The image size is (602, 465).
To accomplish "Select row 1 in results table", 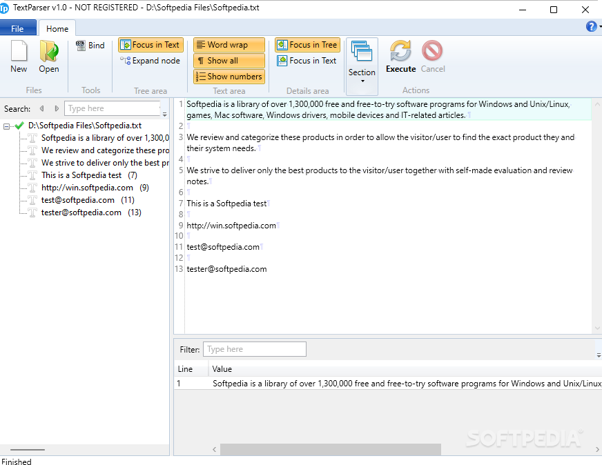I will coord(388,384).
